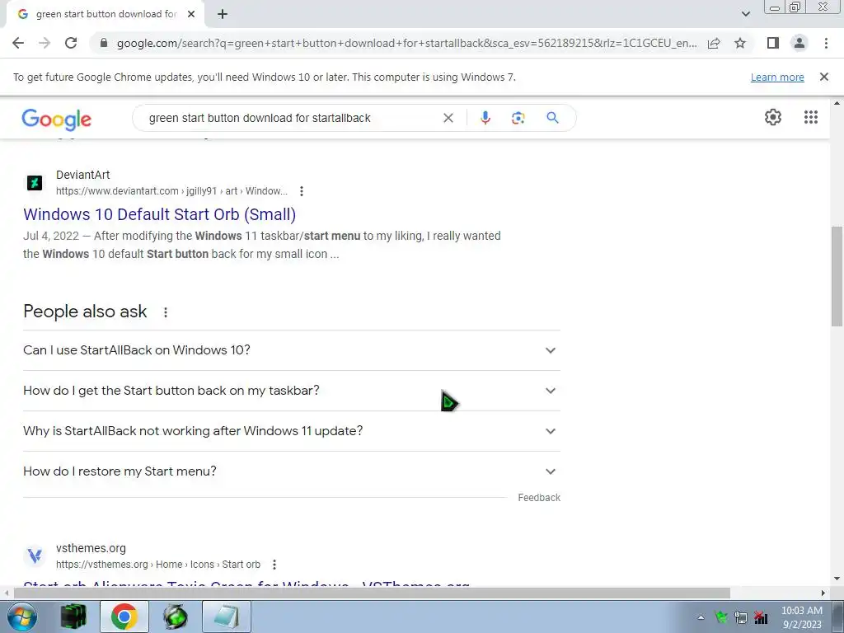Open People also ask options menu
This screenshot has height=633, width=844.
click(x=165, y=312)
